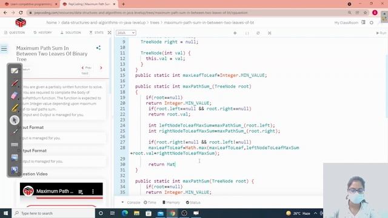Click code line 30 'return Mat'
Image resolution: width=388 pixels, height=218 pixels.
(162, 164)
